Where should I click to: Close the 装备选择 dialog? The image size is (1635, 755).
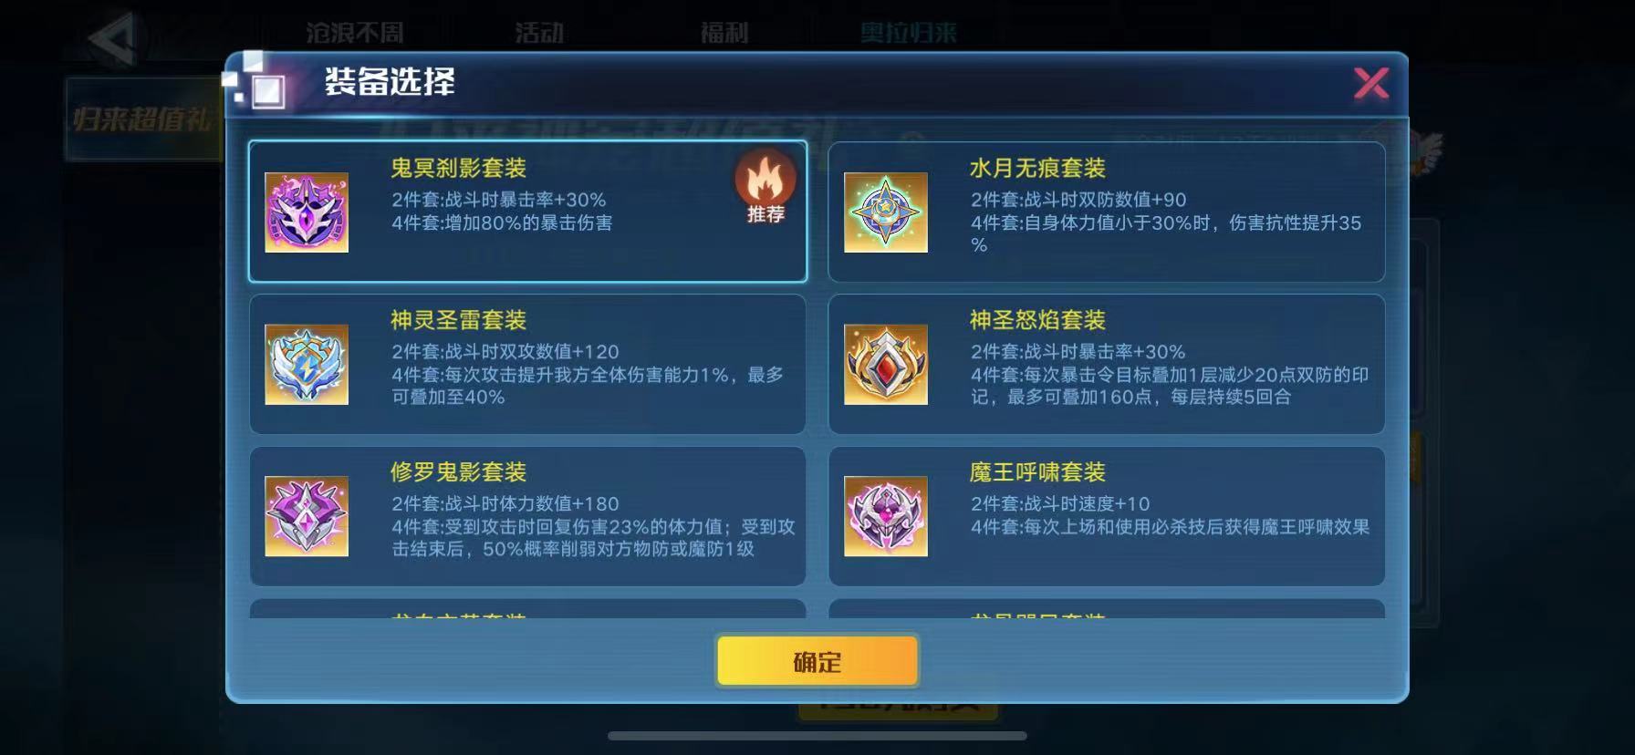pyautogui.click(x=1370, y=83)
